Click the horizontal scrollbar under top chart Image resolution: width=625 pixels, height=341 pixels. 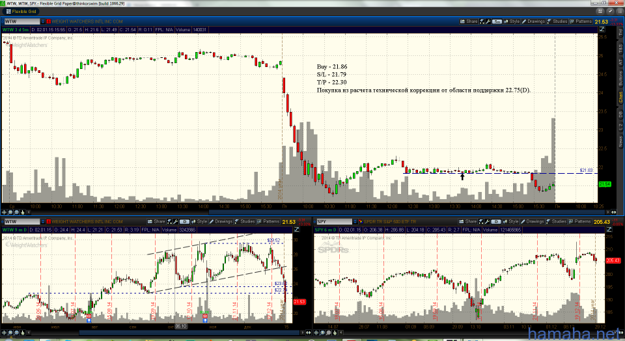406,212
